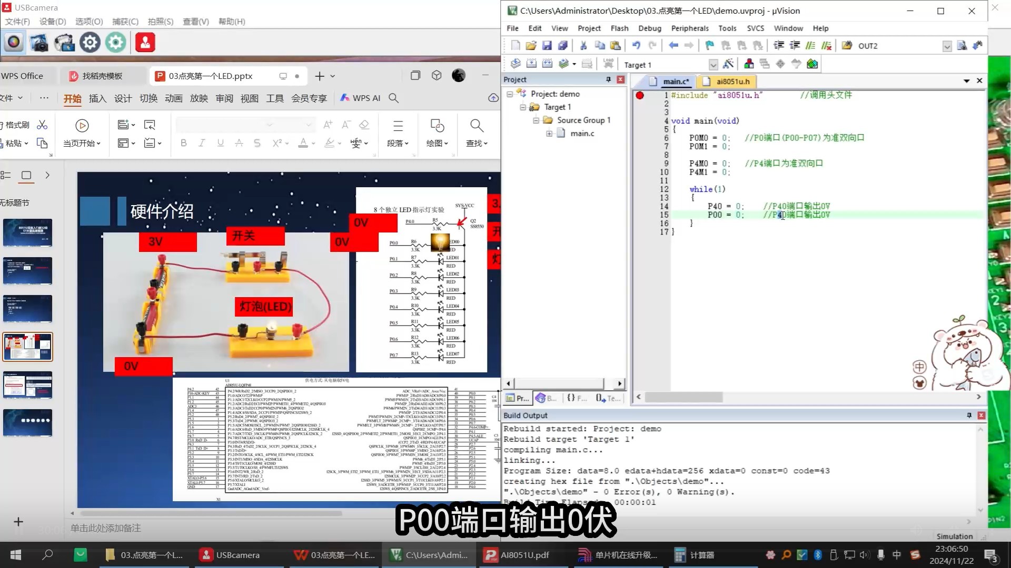This screenshot has width=1011, height=568.
Task: Open the Peripherals menu
Action: click(x=690, y=28)
